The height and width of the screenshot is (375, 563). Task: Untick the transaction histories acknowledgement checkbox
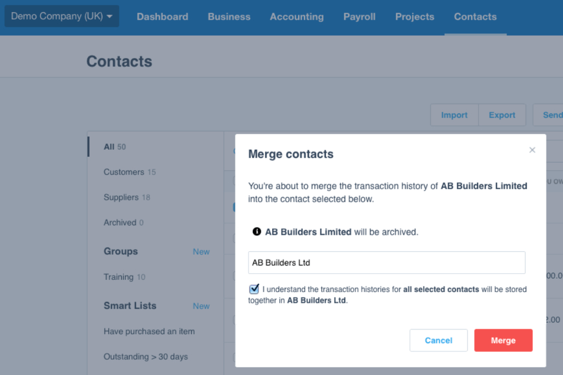click(254, 289)
